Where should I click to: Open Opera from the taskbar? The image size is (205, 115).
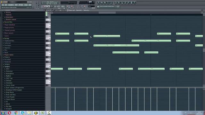(9, 113)
